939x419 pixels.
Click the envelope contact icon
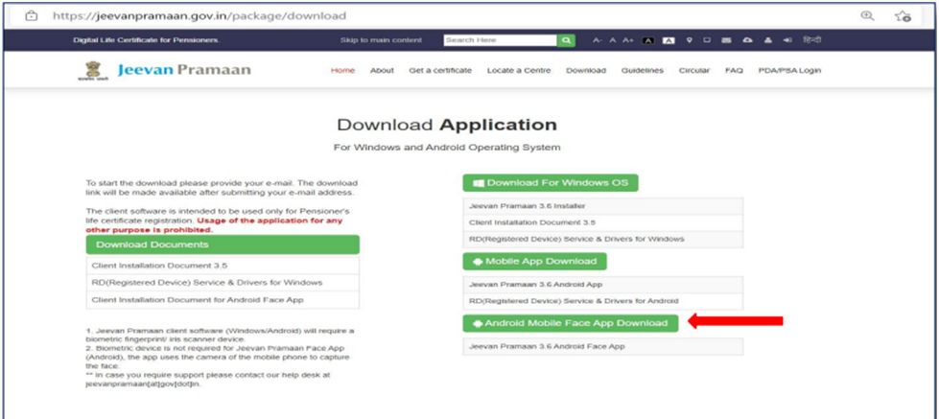click(727, 40)
